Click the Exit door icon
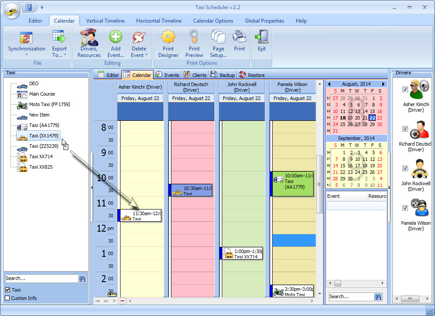Image resolution: width=435 pixels, height=316 pixels. pyautogui.click(x=262, y=37)
